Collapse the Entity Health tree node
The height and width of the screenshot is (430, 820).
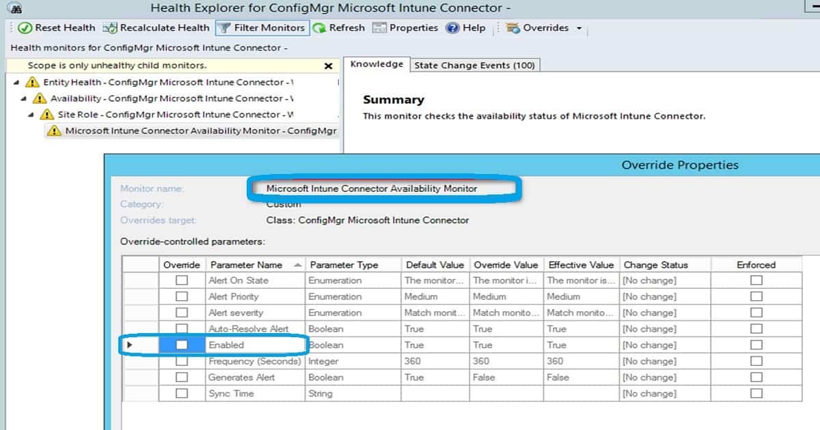pos(16,82)
